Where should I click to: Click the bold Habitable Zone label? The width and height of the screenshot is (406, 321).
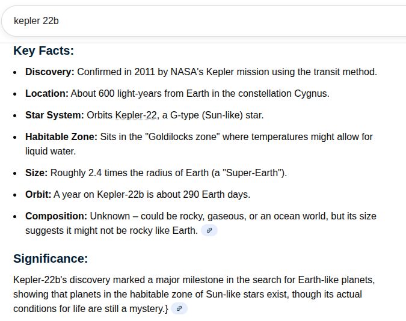(61, 136)
